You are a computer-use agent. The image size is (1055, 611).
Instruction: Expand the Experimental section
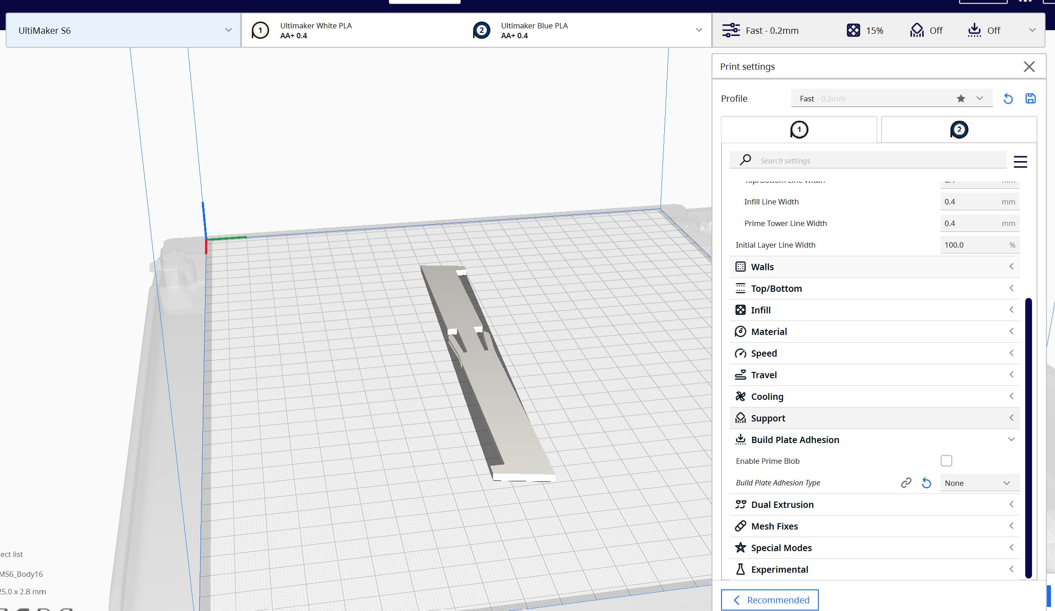[x=874, y=569]
